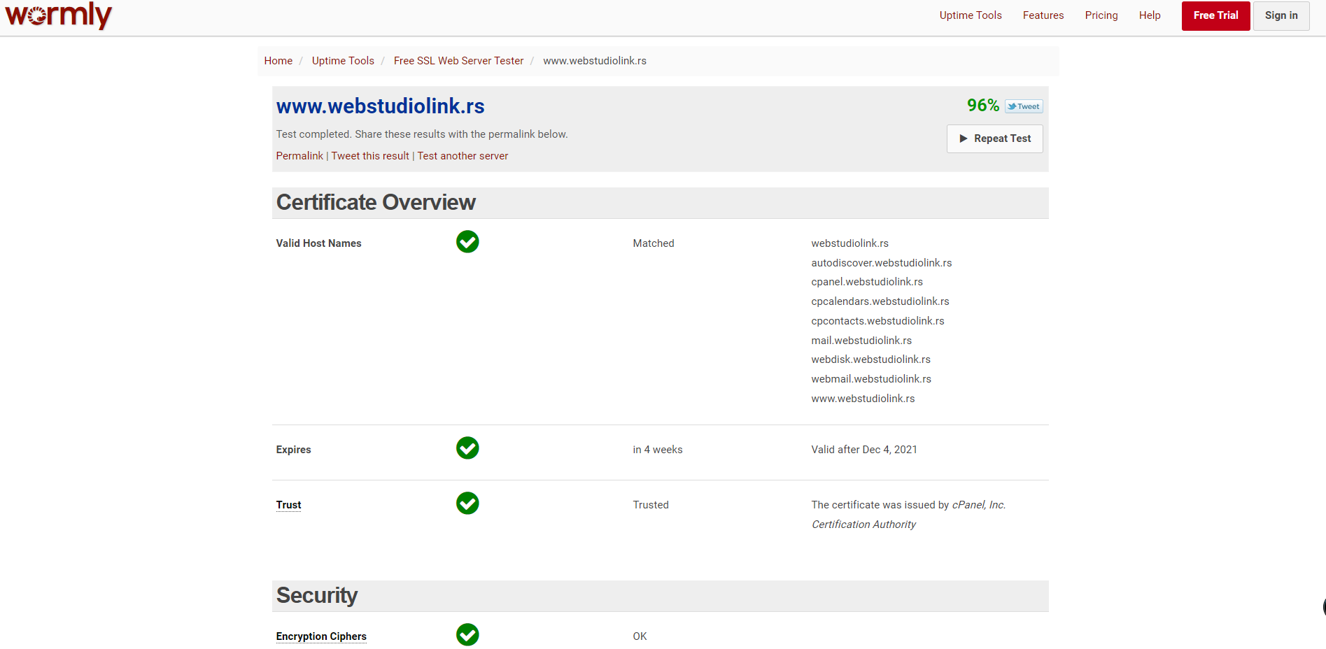Screen dimensions: 1326x649
Task: Click the Repeat Test button
Action: point(995,138)
